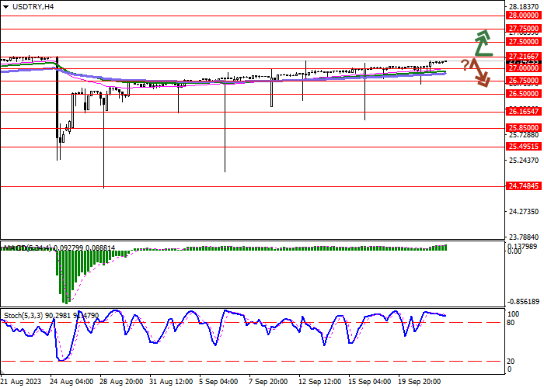The width and height of the screenshot is (544, 388).
Task: Select the 26.16547 price level label
Action: (x=524, y=112)
